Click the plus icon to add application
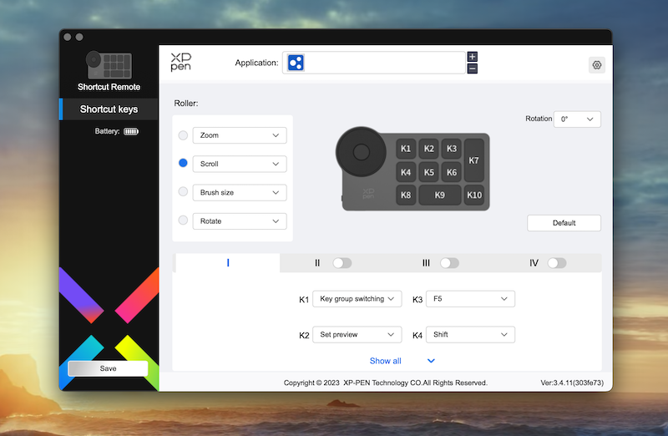Screen dimensions: 668x436 point(473,57)
